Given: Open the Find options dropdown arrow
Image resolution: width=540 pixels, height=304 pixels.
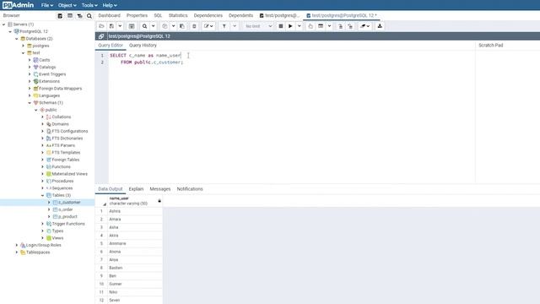Looking at the screenshot, I should [154, 26].
